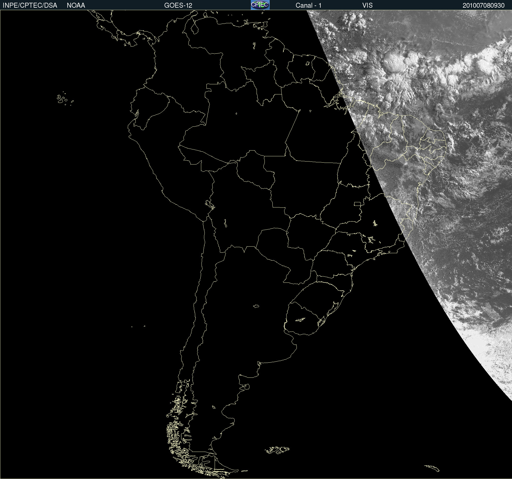Click the 'Canal - 1' channel label

(309, 5)
